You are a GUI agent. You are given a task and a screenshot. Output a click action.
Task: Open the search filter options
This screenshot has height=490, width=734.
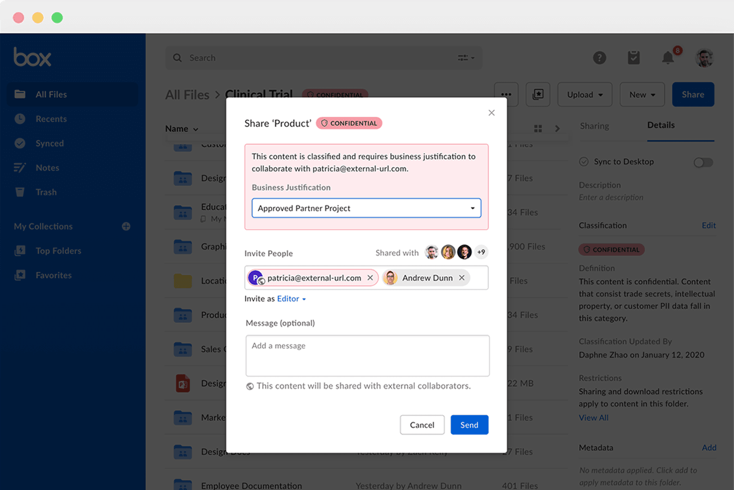(x=466, y=58)
